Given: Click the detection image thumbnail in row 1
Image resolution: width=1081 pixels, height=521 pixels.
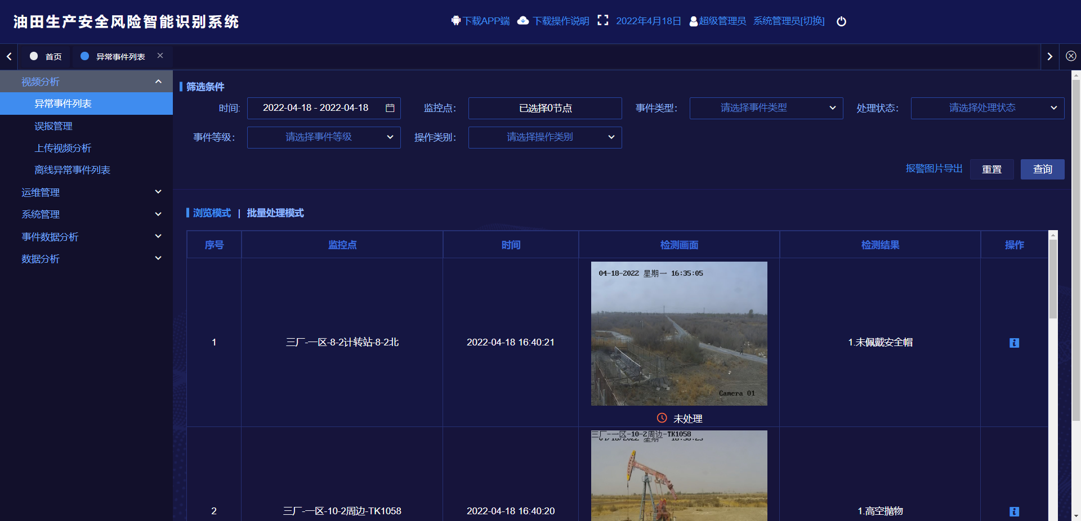Looking at the screenshot, I should (679, 334).
